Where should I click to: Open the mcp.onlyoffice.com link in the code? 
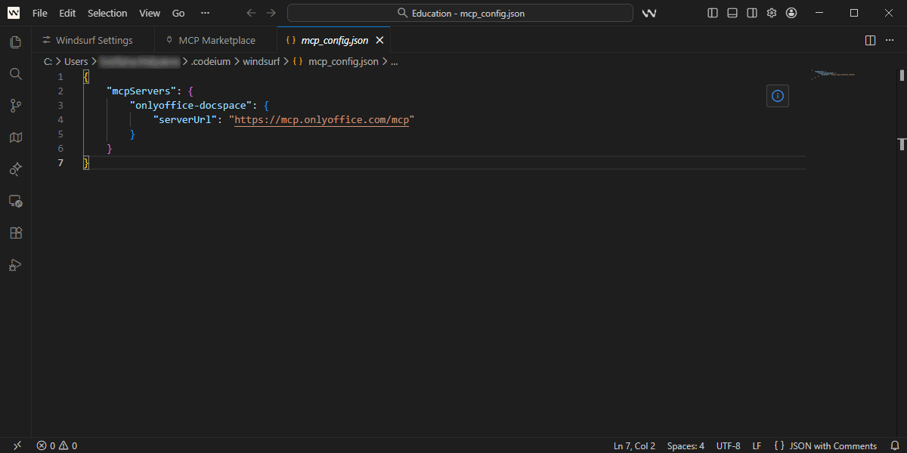(322, 119)
